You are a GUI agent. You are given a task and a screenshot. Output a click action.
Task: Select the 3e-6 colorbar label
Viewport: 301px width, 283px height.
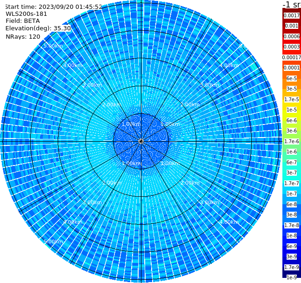click(292, 131)
